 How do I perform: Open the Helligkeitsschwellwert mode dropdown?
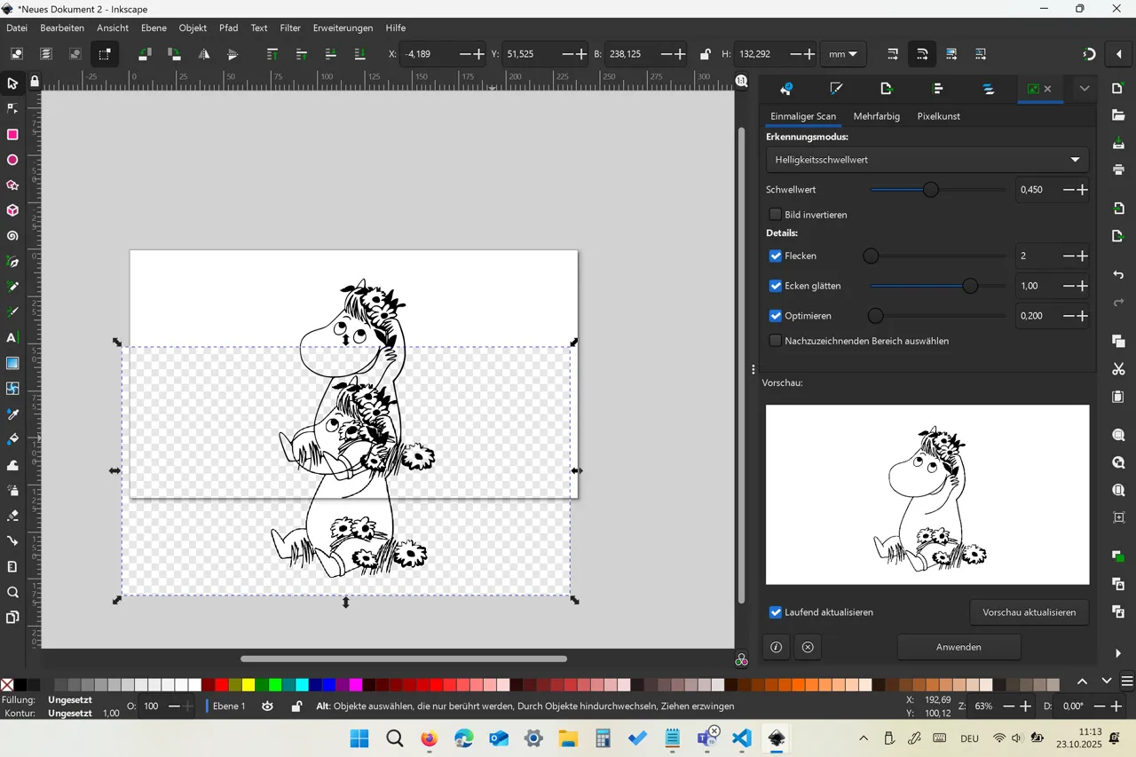[x=927, y=160]
